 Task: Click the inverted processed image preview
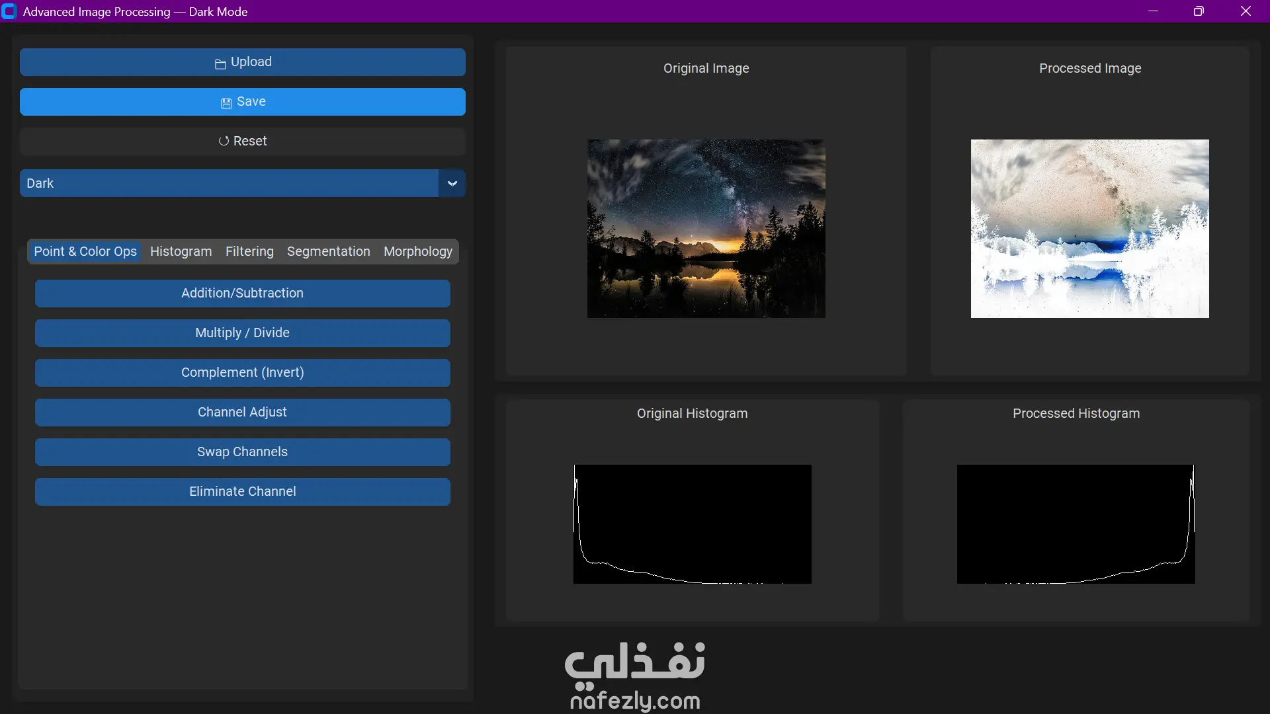(1089, 229)
